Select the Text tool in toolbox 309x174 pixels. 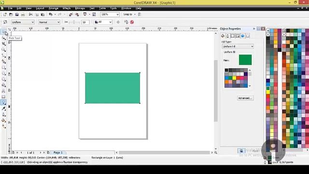(x=3, y=91)
